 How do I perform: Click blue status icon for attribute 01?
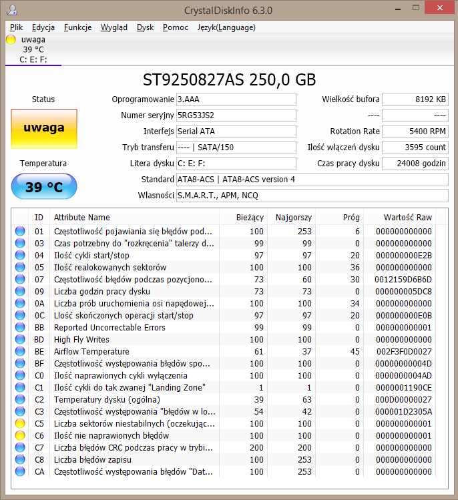[21, 232]
